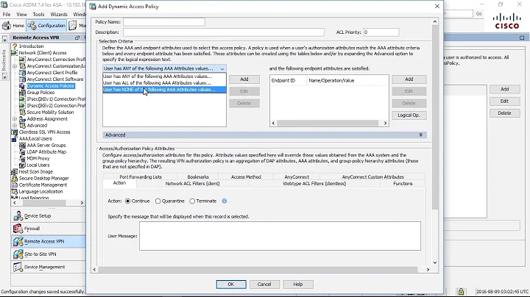The width and height of the screenshot is (530, 297).
Task: Switch to the Bookmarks tab
Action: 198,177
